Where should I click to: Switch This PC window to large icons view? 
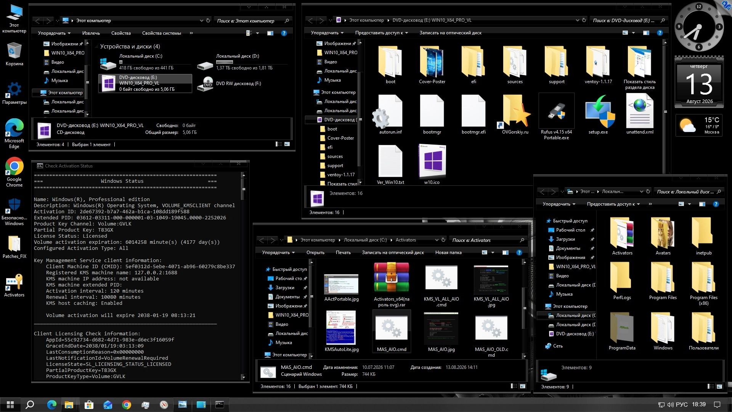[x=287, y=144]
